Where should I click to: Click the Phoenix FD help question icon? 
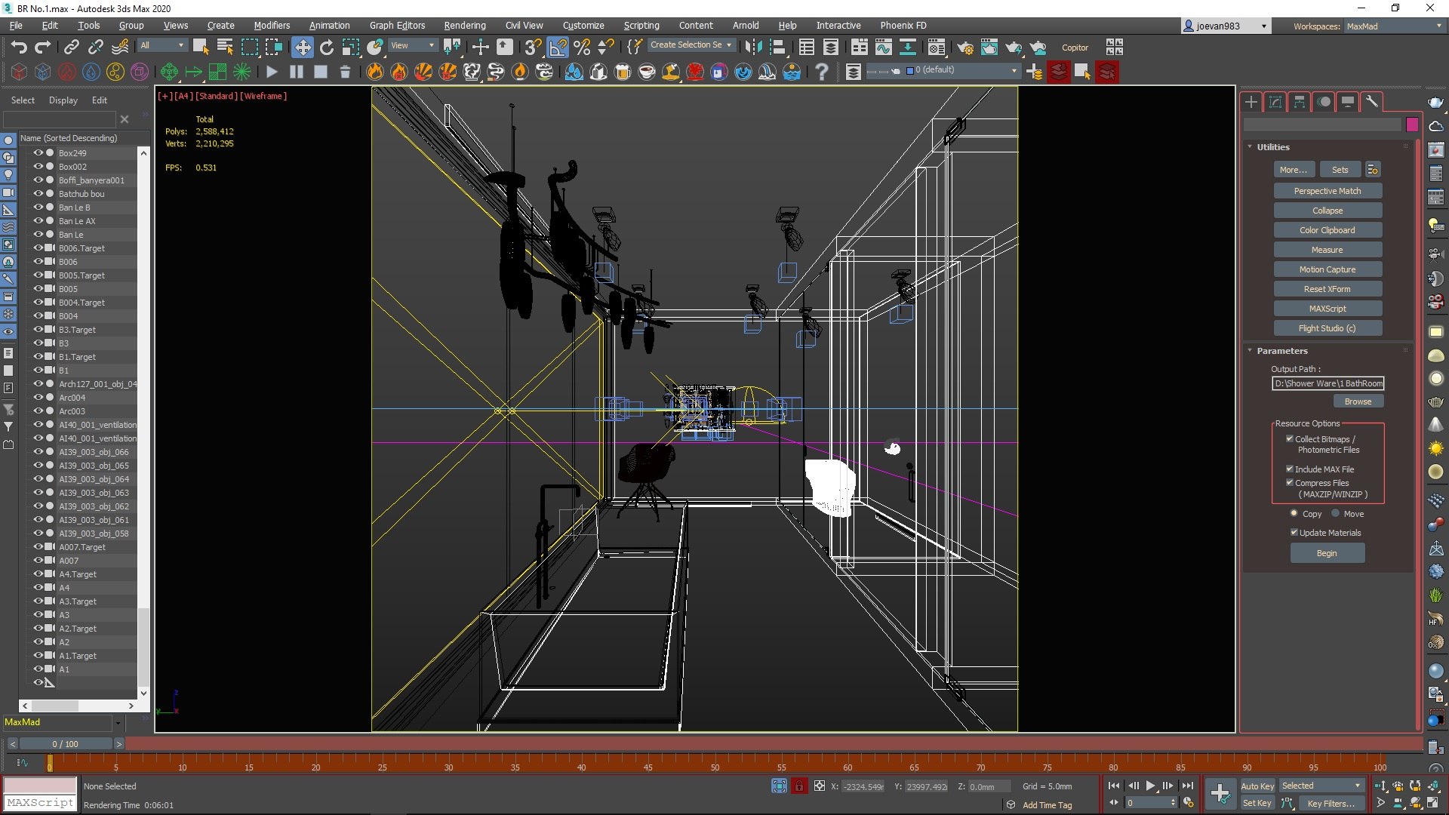822,72
